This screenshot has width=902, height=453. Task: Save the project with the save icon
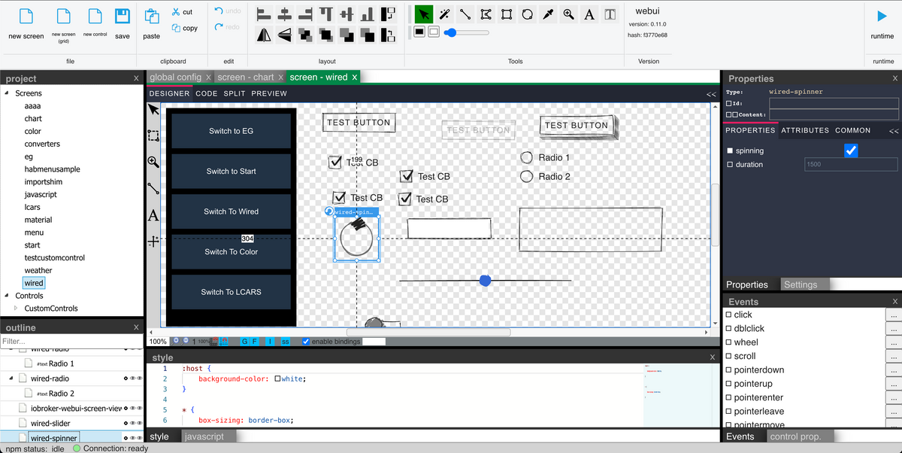point(122,17)
